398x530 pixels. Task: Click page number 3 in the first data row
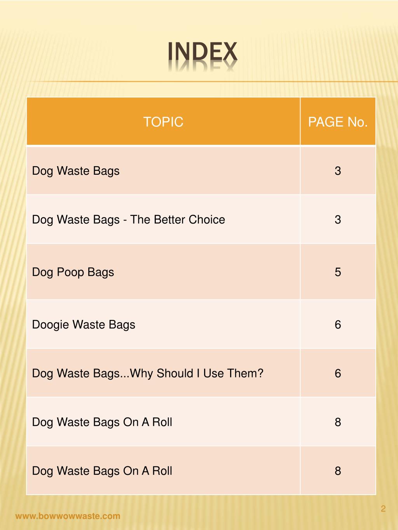tap(338, 171)
